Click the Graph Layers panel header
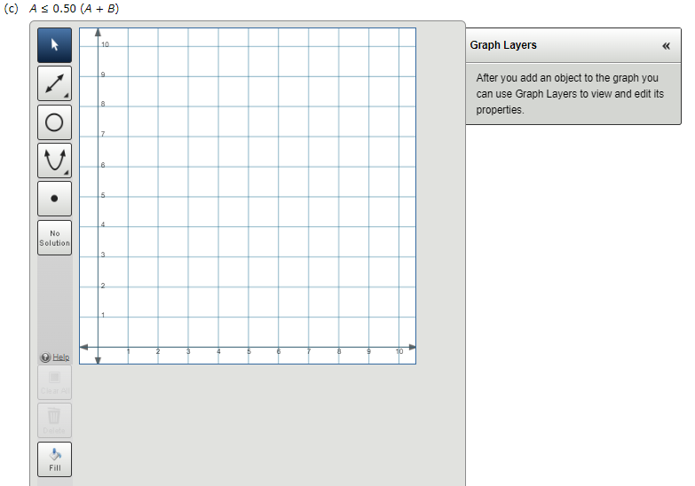695x486 pixels. click(x=573, y=45)
